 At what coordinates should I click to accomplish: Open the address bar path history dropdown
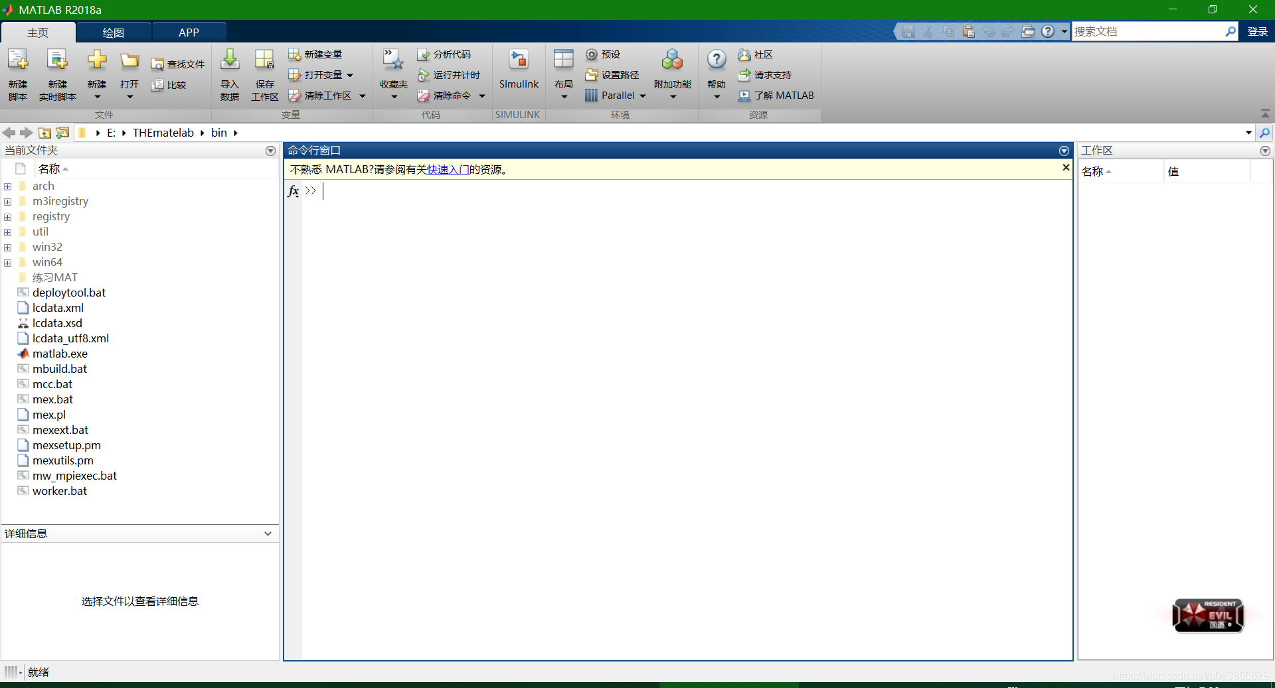tap(1249, 133)
